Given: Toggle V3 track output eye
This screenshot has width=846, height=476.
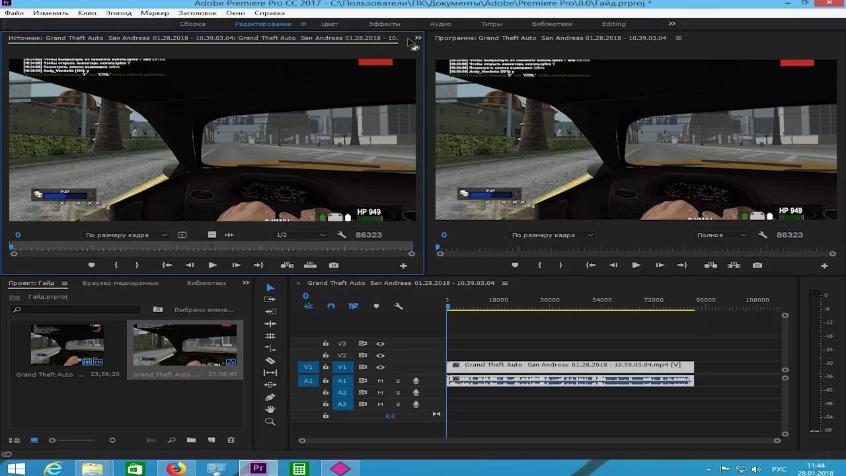Looking at the screenshot, I should 380,344.
